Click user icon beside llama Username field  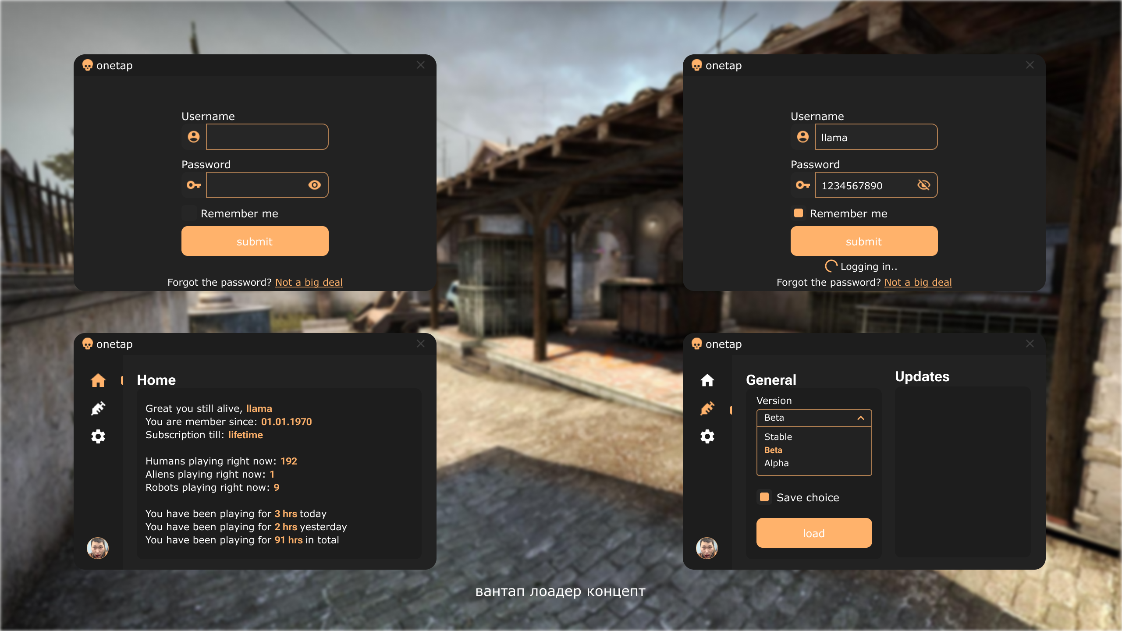(803, 137)
